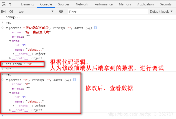
Task: Collapse the data node in the first object
Action: [x=10, y=41]
